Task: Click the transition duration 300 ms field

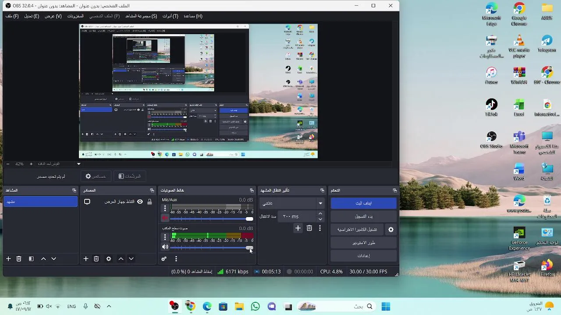Action: pos(297,216)
